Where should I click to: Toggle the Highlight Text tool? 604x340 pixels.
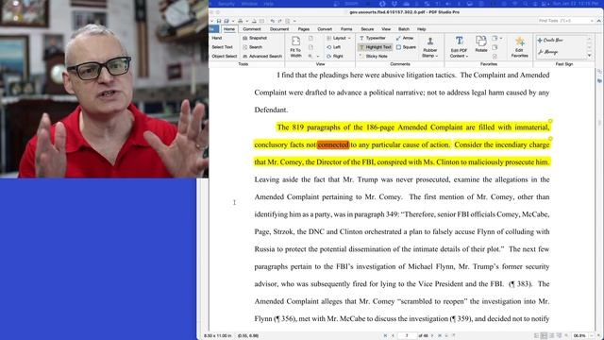tap(376, 47)
